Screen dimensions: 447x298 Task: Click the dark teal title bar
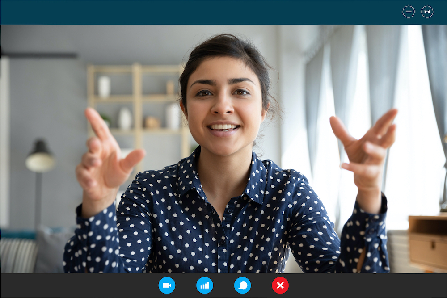point(201,12)
